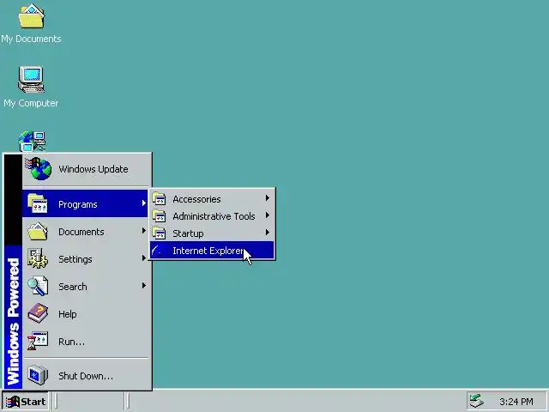
Task: Click the Documents folder icon
Action: pos(38,231)
